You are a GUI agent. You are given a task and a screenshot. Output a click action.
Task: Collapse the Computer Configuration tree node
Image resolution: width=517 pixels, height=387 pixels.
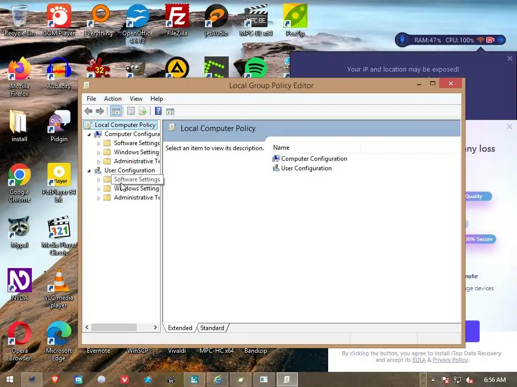89,134
